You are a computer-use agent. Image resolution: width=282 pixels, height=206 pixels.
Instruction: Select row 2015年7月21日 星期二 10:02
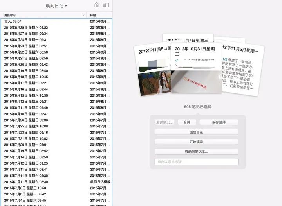click(56, 139)
